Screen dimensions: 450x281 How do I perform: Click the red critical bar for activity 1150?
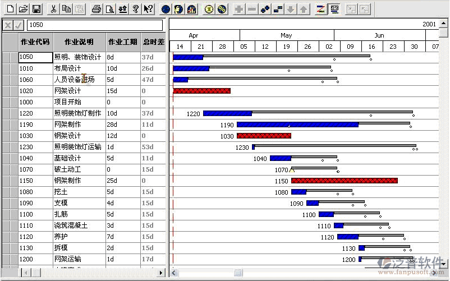click(344, 181)
